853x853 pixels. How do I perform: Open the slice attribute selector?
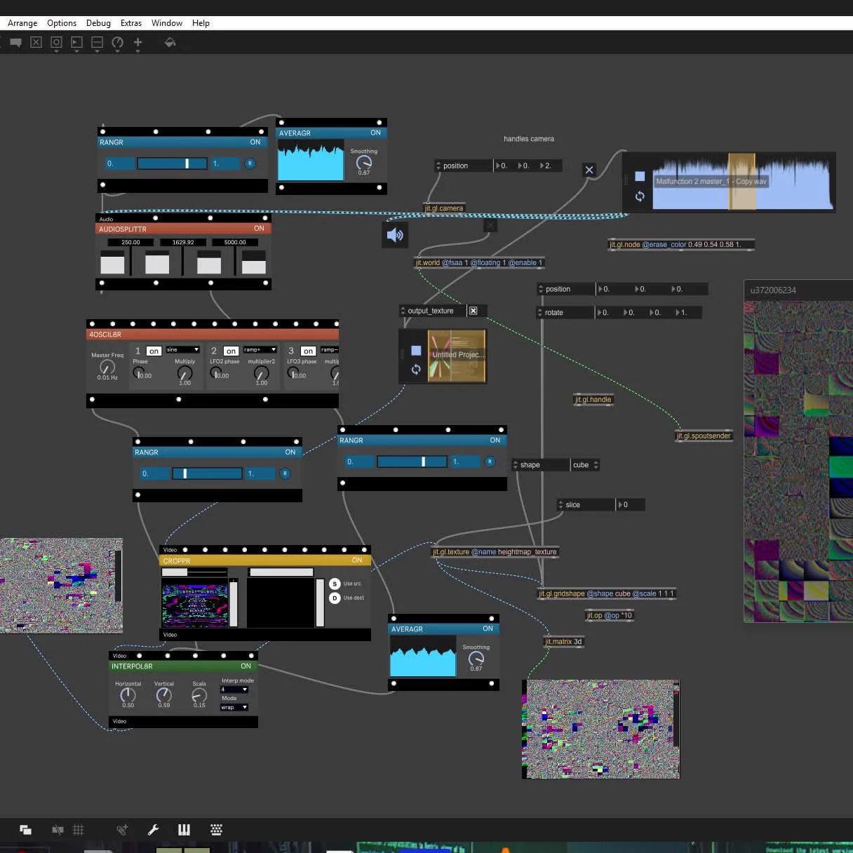(x=585, y=505)
